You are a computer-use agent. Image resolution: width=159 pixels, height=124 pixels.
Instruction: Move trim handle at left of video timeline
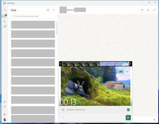[60, 64]
